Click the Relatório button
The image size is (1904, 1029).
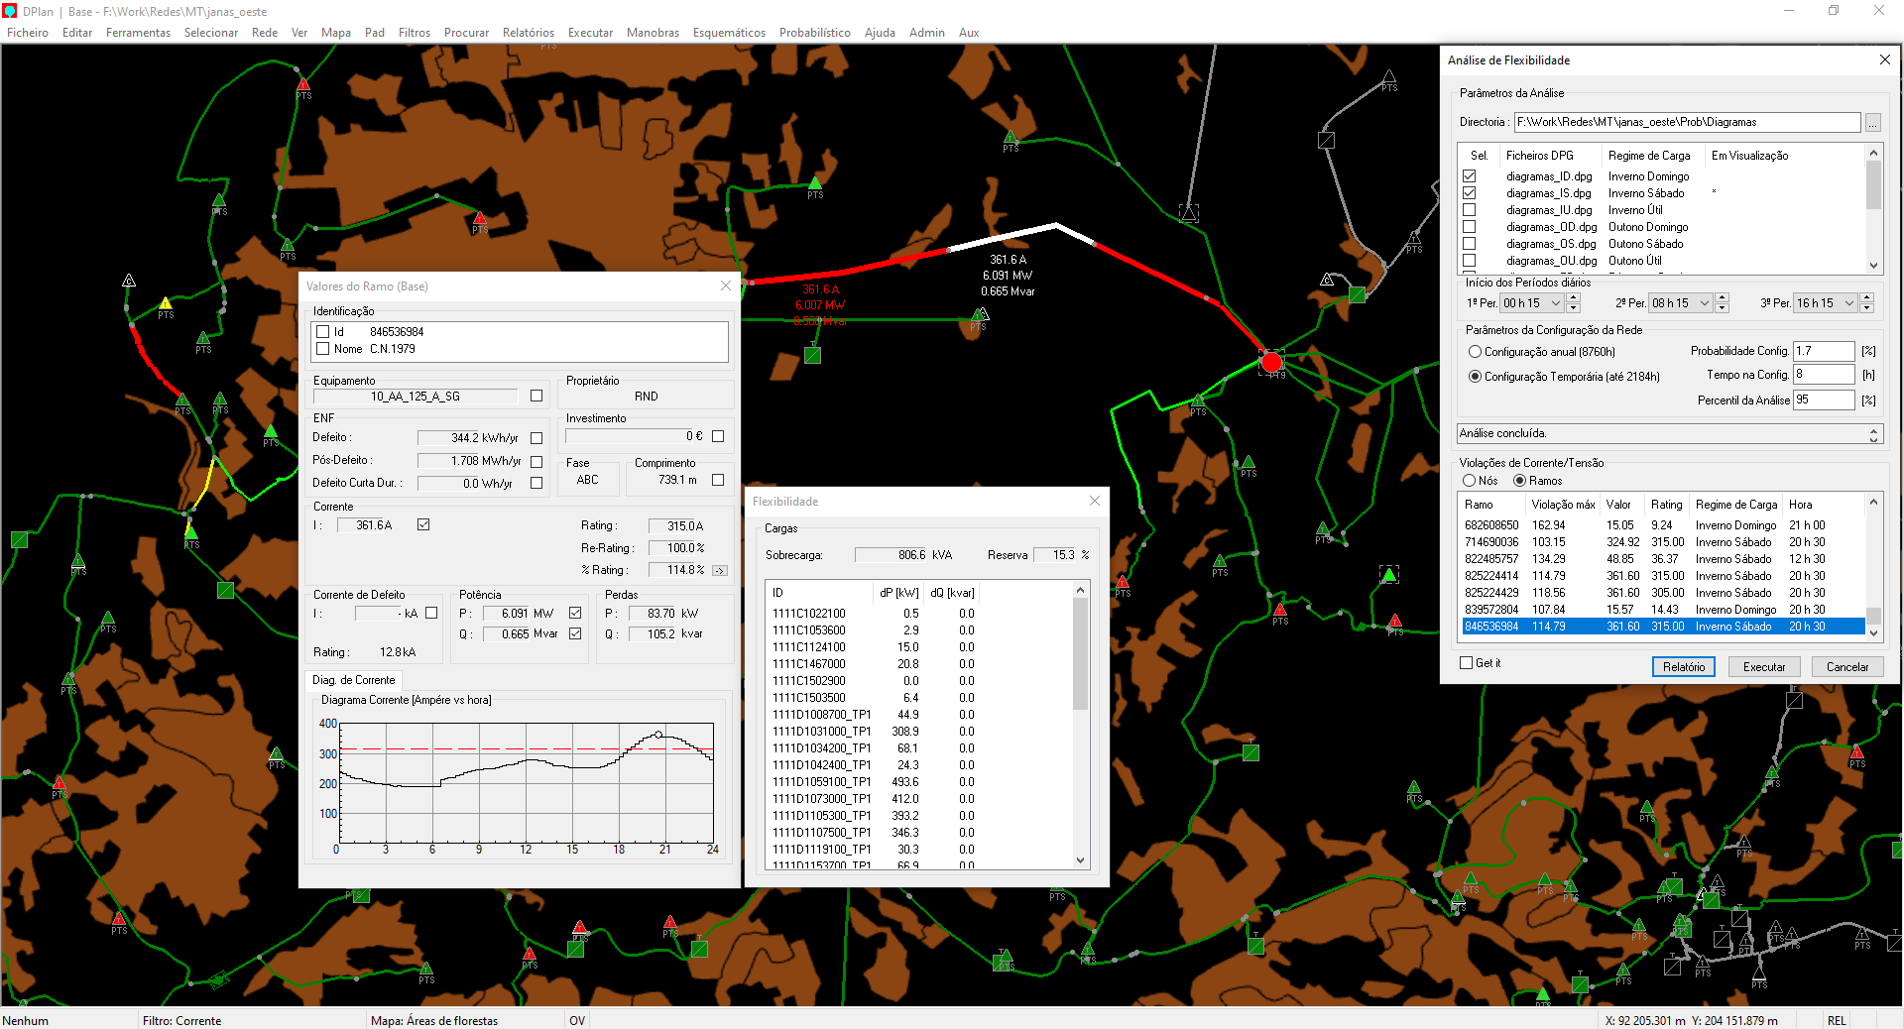pyautogui.click(x=1683, y=667)
